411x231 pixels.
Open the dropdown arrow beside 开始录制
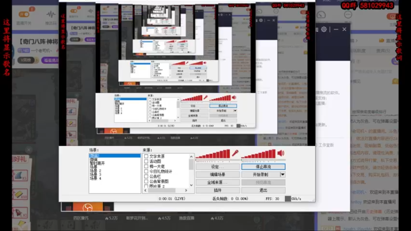coord(283,175)
